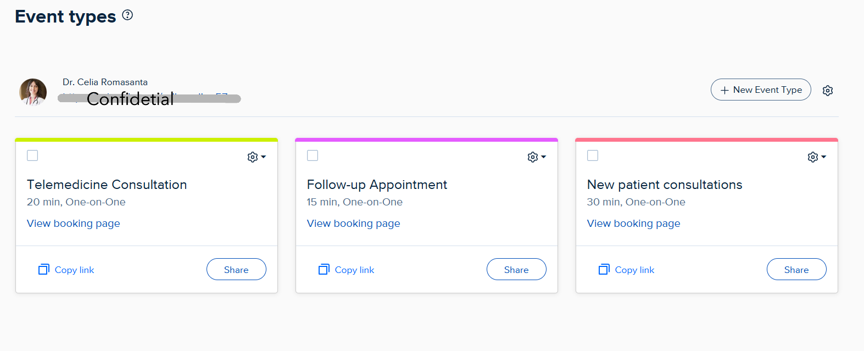Image resolution: width=864 pixels, height=351 pixels.
Task: Click the New Event Type button
Action: point(761,90)
